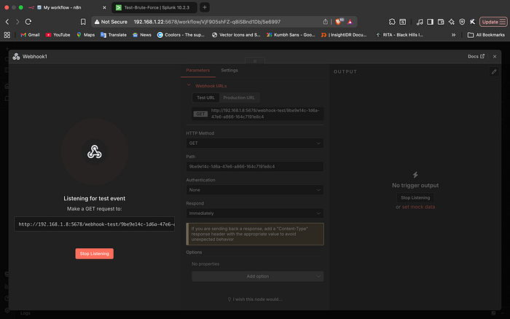Open the All Bookmarks folder
The width and height of the screenshot is (510, 319).
[x=486, y=35]
